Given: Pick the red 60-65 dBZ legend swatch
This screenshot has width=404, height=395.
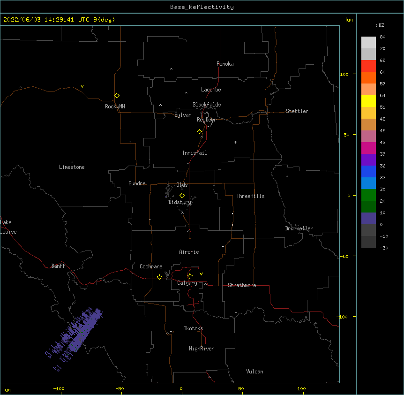Looking at the screenshot, I should [x=368, y=66].
